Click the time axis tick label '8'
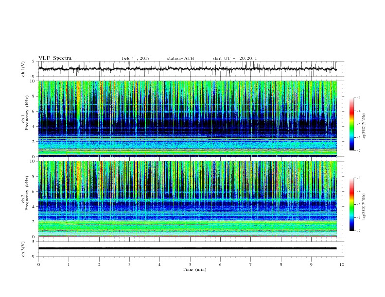The height and width of the screenshot is (297, 385). click(281, 264)
